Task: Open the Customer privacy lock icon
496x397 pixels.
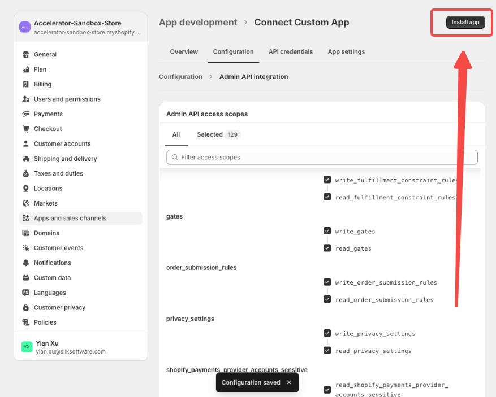Action: point(26,307)
